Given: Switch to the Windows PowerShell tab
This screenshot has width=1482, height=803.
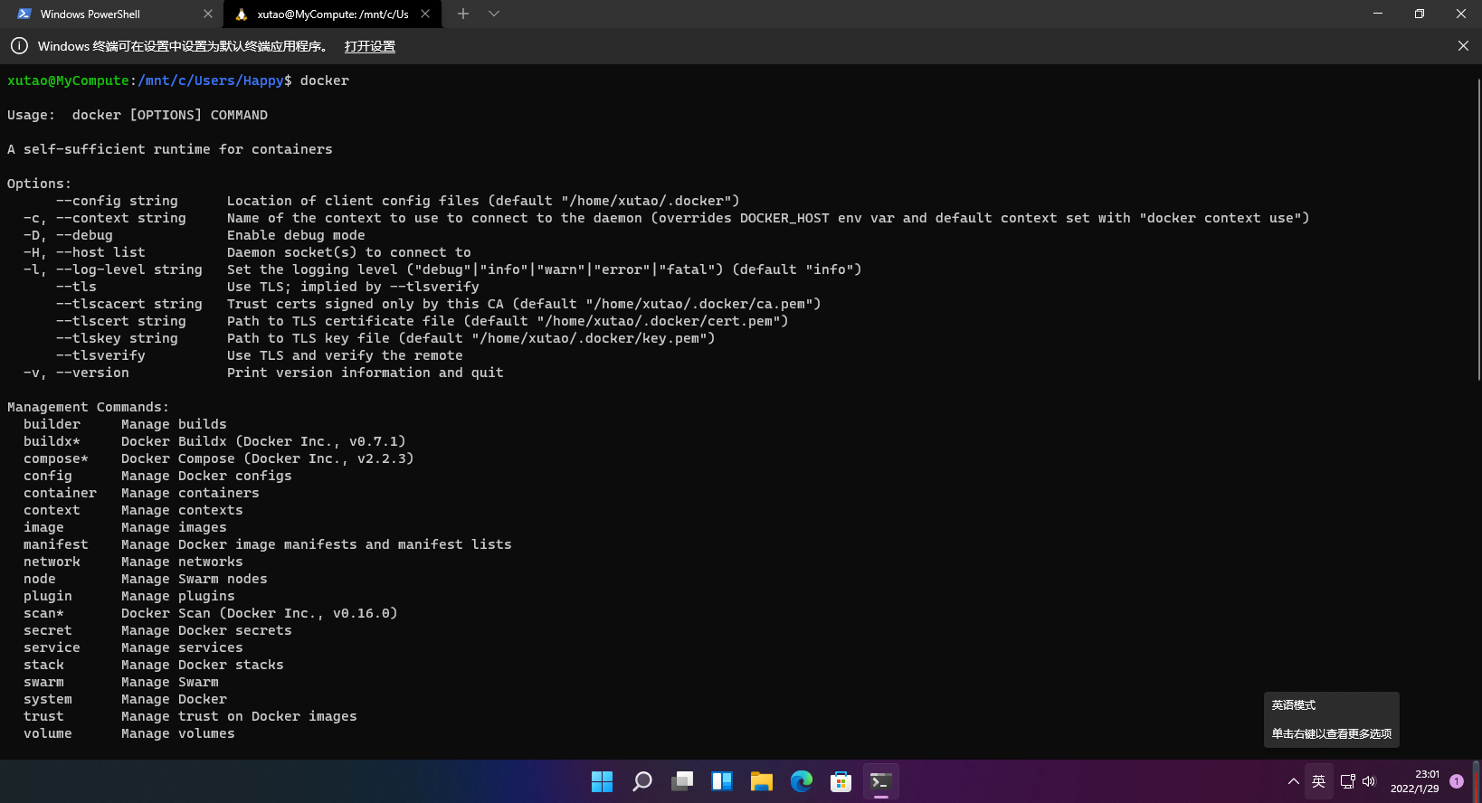Looking at the screenshot, I should point(110,14).
